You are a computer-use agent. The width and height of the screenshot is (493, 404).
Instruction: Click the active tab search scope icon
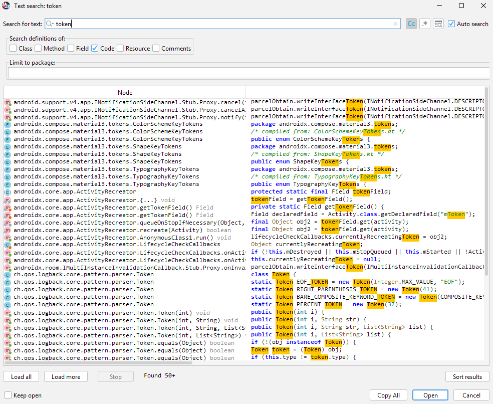click(x=438, y=24)
